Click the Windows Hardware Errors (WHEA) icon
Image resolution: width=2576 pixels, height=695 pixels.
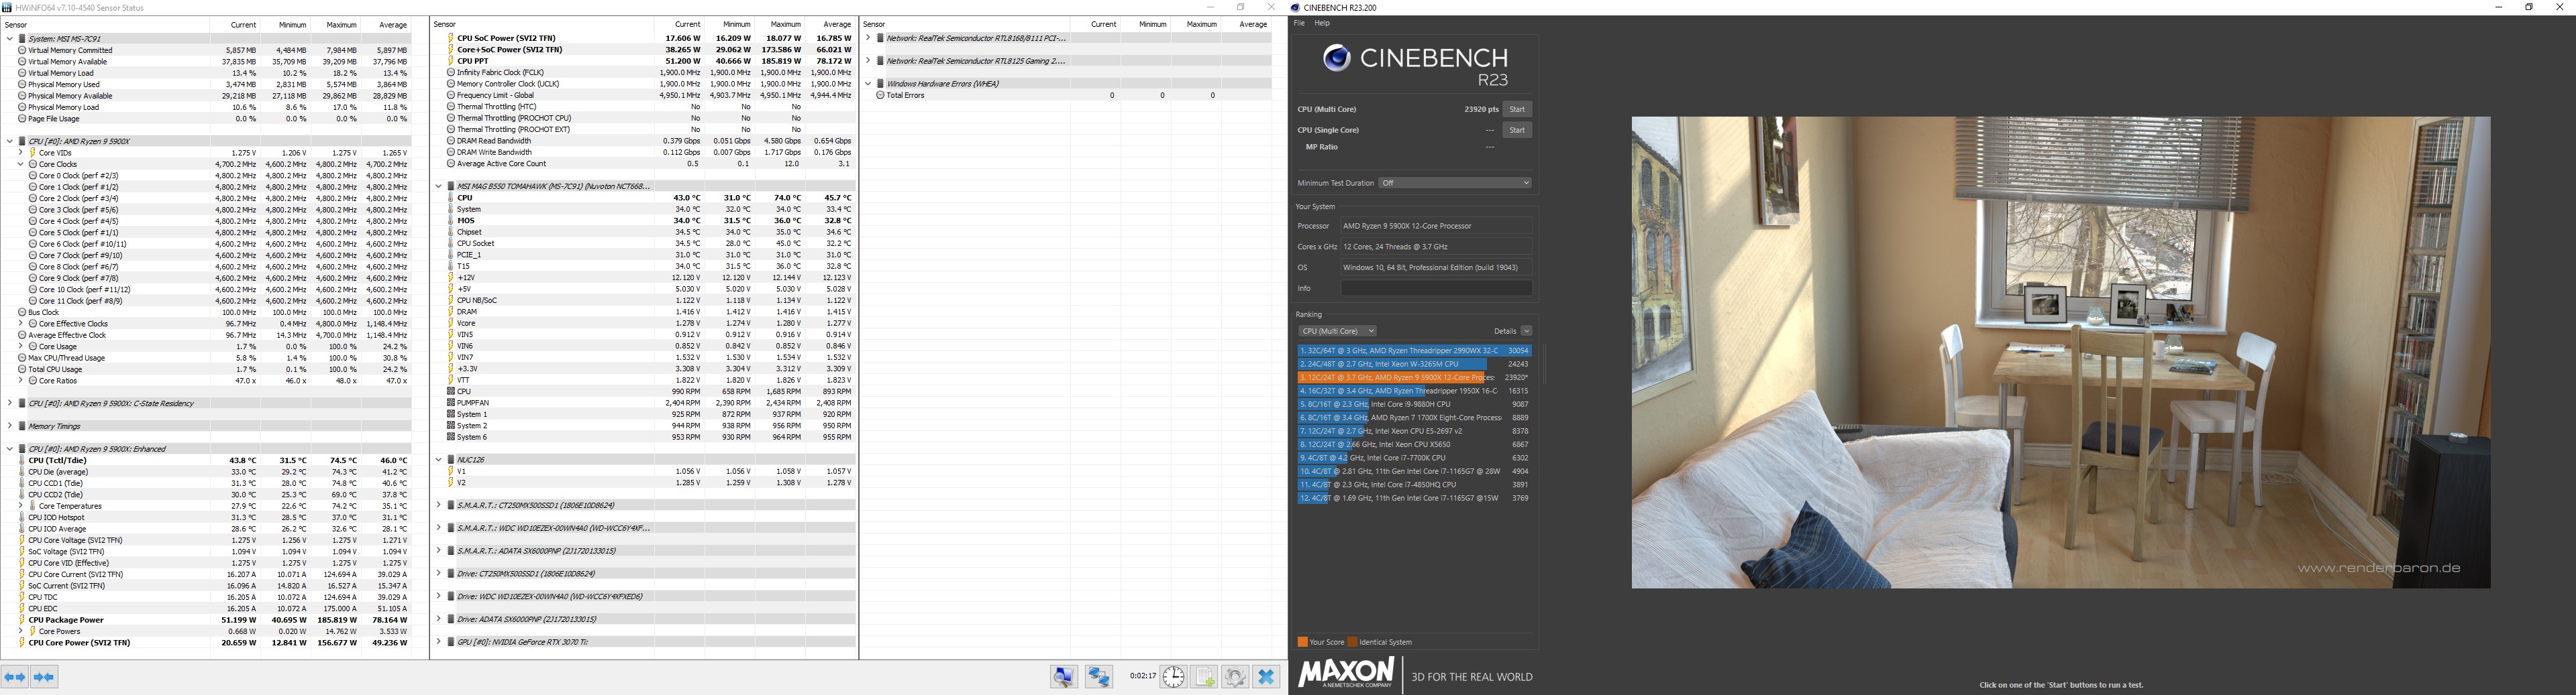pyautogui.click(x=880, y=84)
